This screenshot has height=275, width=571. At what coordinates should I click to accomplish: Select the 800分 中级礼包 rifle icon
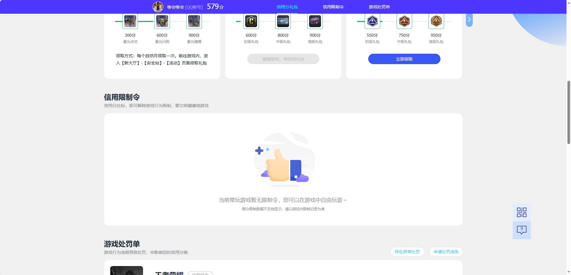283,21
